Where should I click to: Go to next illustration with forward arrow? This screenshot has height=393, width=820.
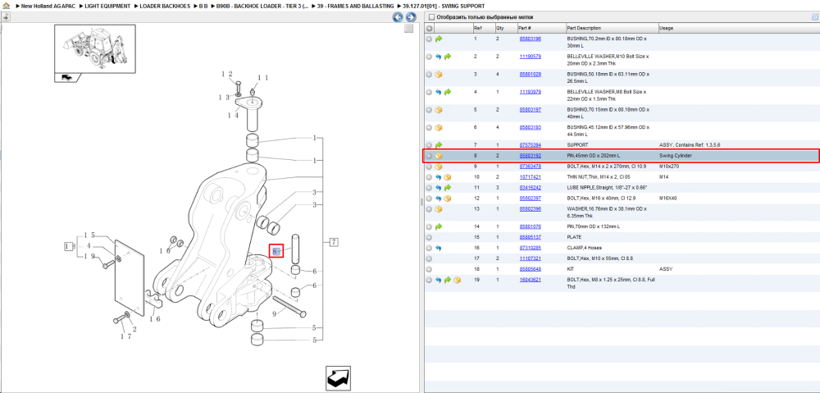click(x=411, y=17)
